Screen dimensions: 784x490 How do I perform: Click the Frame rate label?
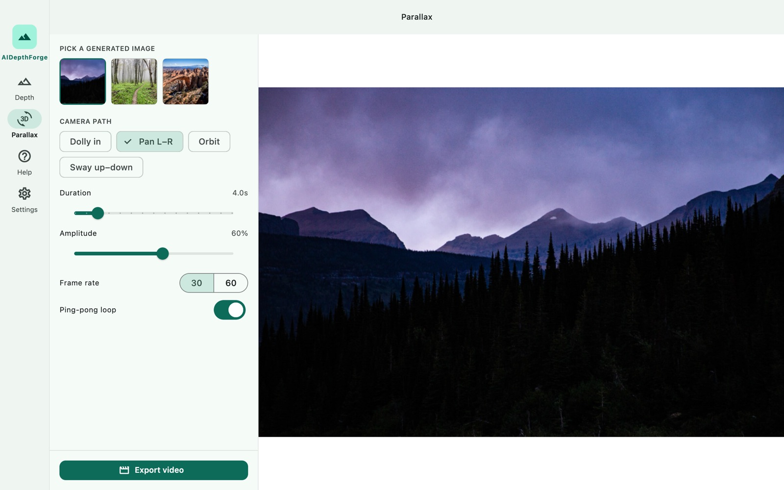(x=79, y=283)
